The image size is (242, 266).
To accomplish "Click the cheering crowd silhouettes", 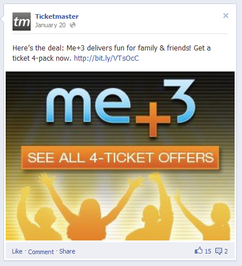I will [123, 207].
